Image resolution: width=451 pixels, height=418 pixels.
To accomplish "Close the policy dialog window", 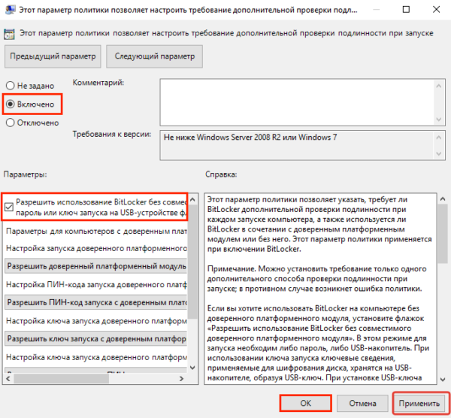I will (436, 10).
